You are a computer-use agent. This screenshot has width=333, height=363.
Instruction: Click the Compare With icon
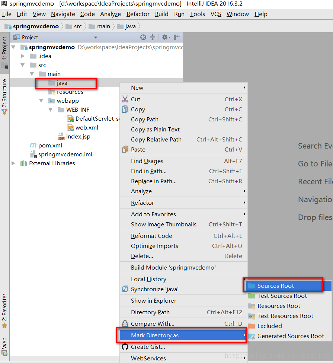[x=125, y=324]
